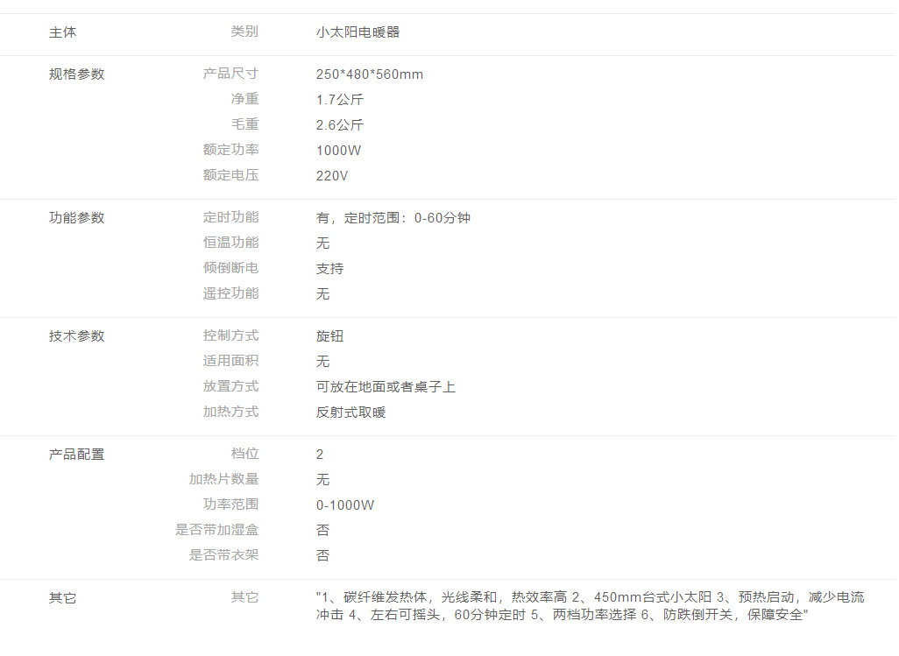Select the 小太阳电暖器 category value

tap(357, 32)
